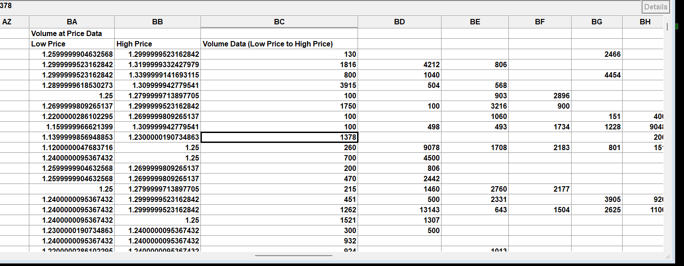684x266 pixels.
Task: Select cell with value 4454
Action: click(x=597, y=75)
